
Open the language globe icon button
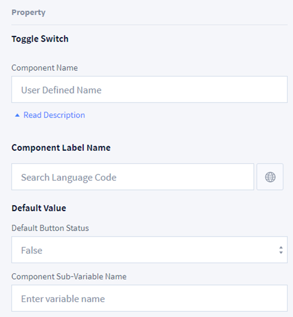[x=270, y=177]
